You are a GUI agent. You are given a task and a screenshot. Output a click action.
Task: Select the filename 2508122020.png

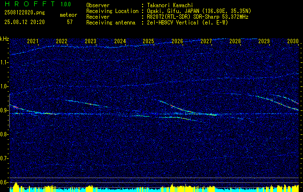[x=25, y=12]
